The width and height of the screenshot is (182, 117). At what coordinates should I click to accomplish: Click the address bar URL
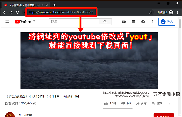click(61, 12)
